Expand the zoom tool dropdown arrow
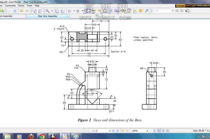The height and width of the screenshot is (139, 210). [x=52, y=11]
